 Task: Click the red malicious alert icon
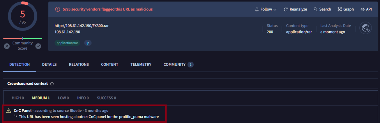58,9
